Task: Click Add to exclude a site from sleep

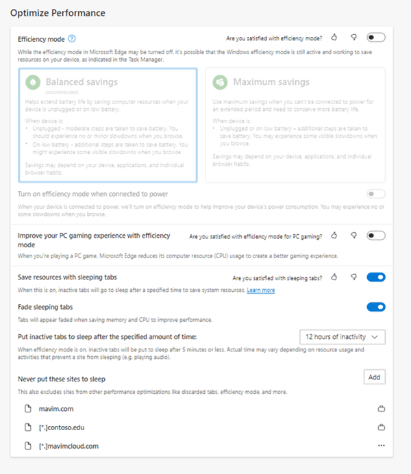Action: [374, 377]
